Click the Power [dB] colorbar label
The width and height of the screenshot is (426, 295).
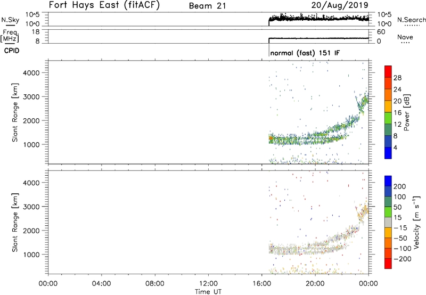407,112
